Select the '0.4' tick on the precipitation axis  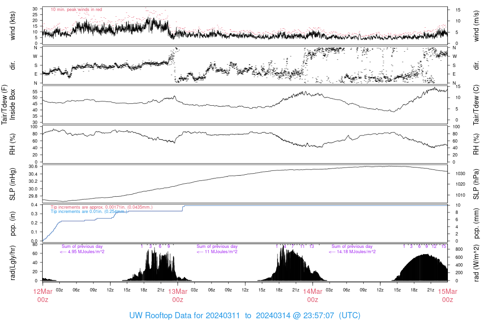pyautogui.click(x=34, y=205)
